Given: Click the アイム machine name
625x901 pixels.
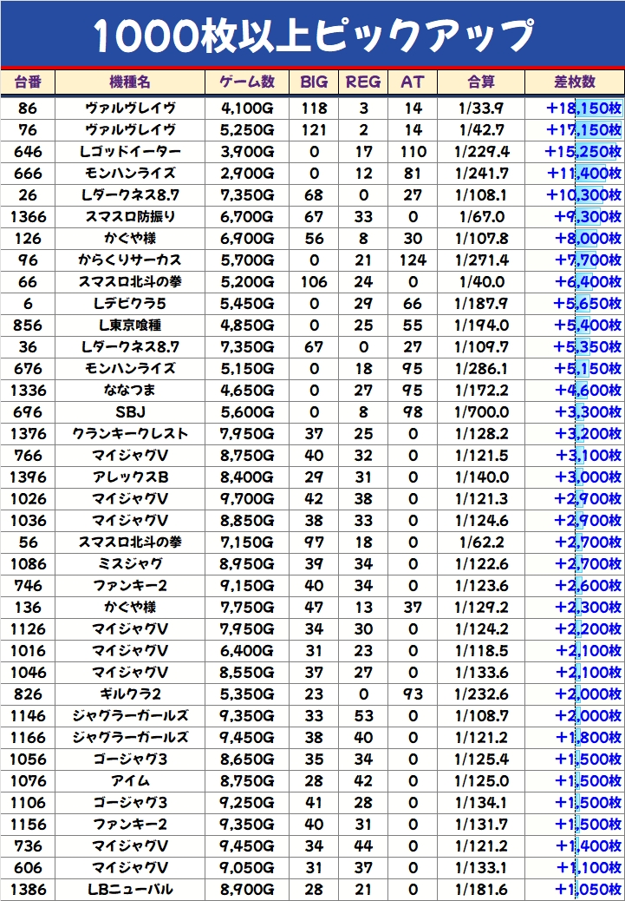Looking at the screenshot, I should tap(130, 781).
